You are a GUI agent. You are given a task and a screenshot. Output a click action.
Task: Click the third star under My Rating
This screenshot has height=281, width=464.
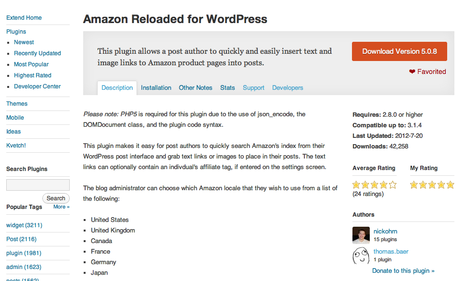[432, 185]
